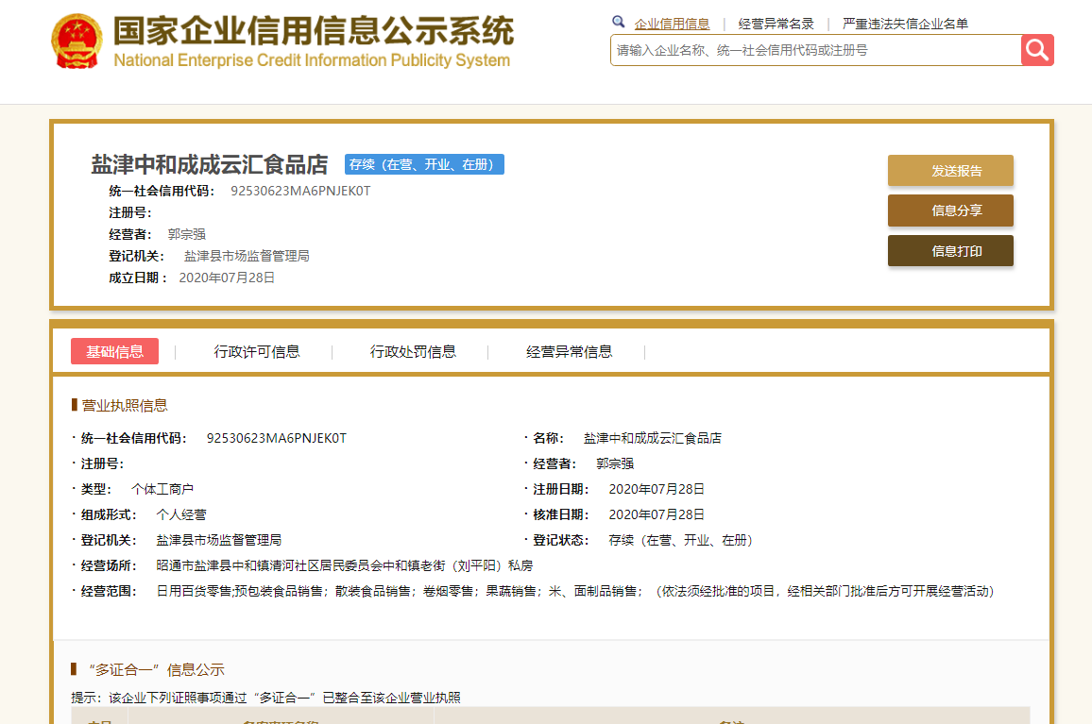The width and height of the screenshot is (1092, 724).
Task: Click the 发送报告 button
Action: (950, 171)
